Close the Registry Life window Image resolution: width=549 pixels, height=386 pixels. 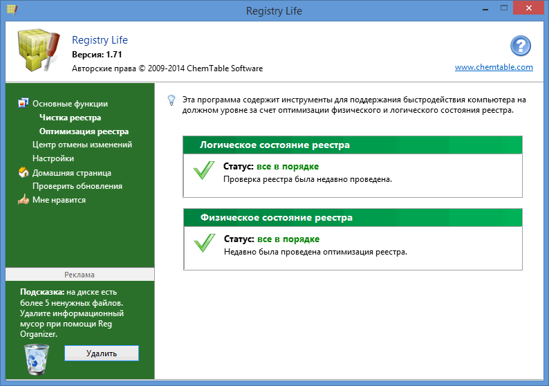click(x=529, y=8)
